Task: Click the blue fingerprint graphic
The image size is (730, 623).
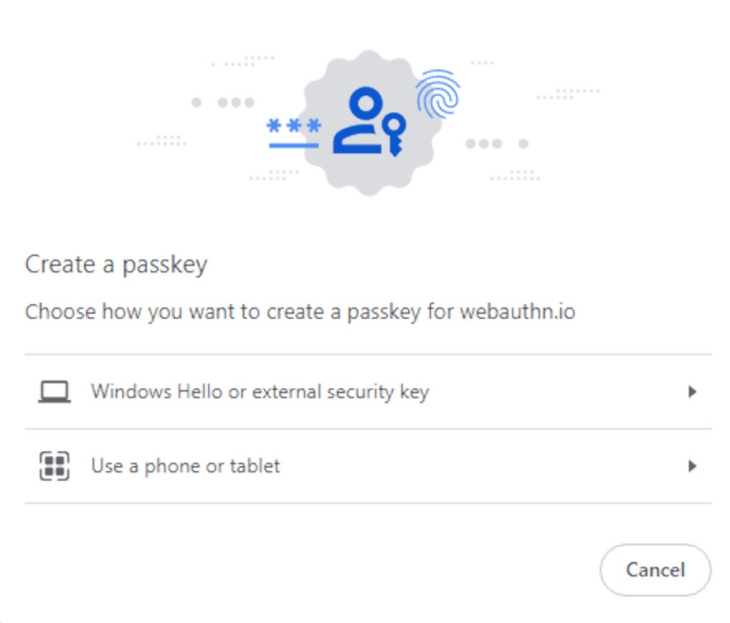Action: click(438, 94)
